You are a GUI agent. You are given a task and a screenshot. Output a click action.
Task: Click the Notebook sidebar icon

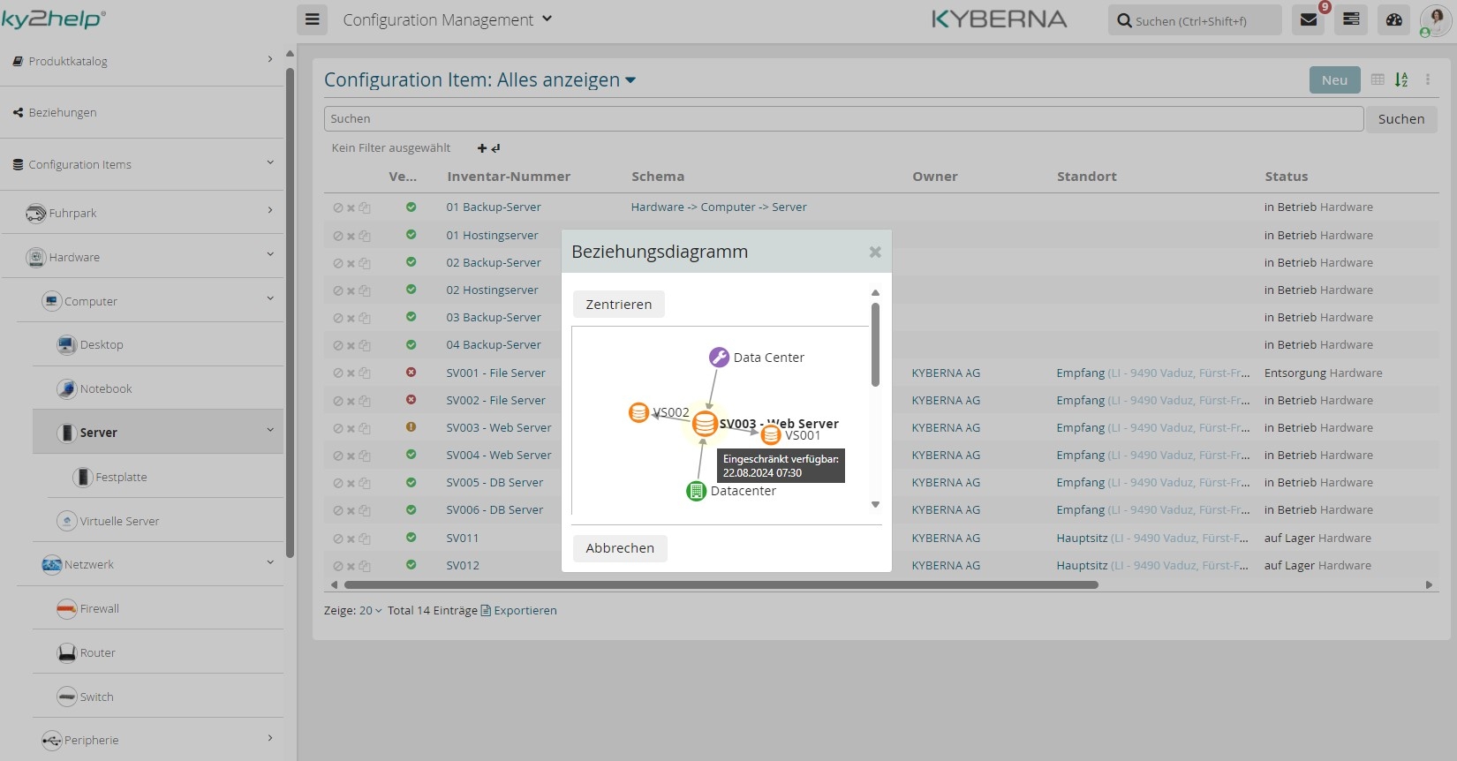pyautogui.click(x=67, y=389)
